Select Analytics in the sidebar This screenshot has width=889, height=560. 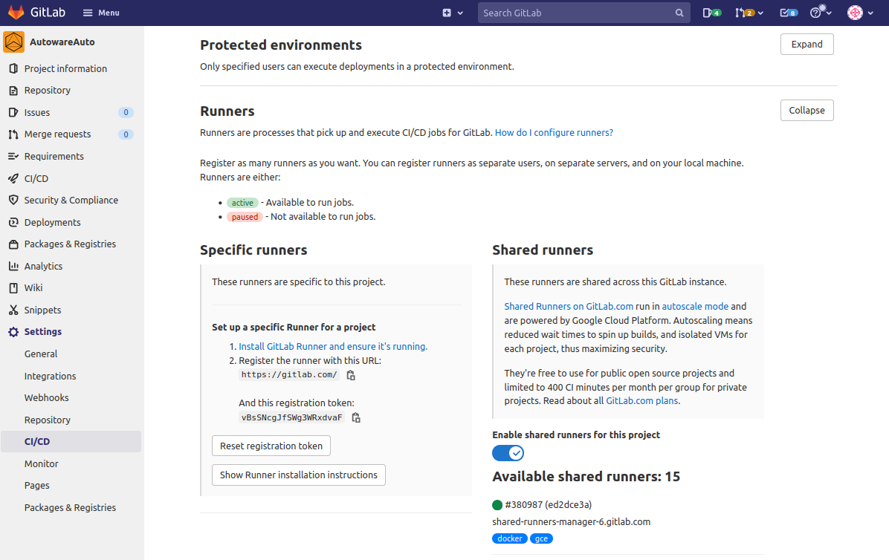click(43, 267)
